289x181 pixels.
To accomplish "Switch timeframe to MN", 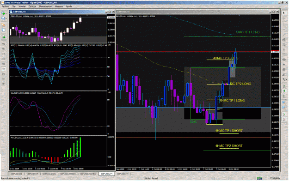I will [3, 84].
